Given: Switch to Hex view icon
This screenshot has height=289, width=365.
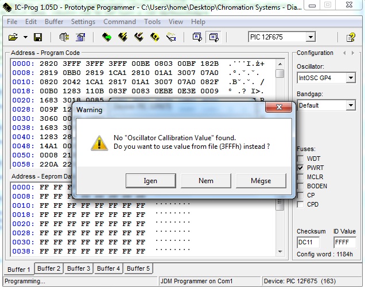Looking at the screenshot, I should (213, 37).
